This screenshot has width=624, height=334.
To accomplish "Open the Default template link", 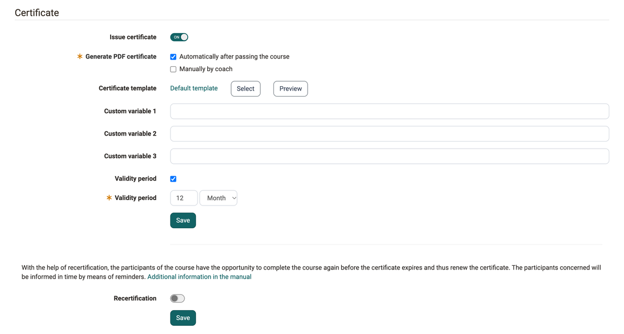I will [x=194, y=88].
